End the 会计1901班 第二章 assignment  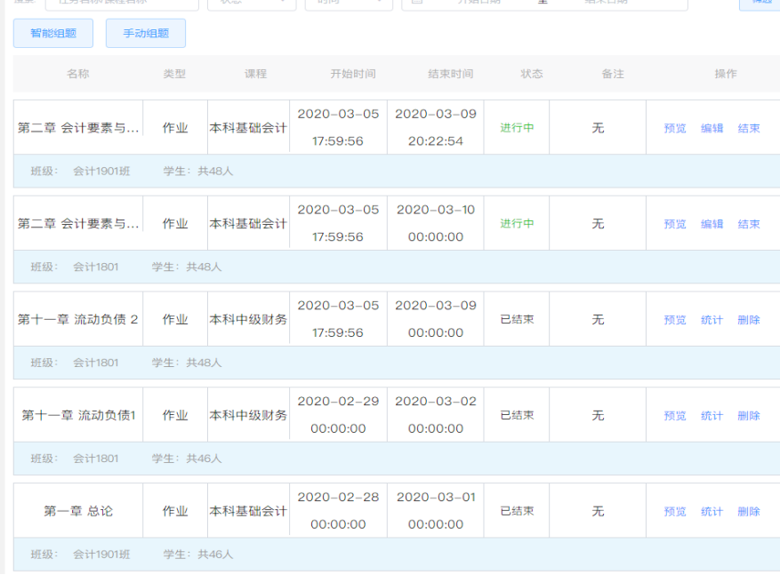749,128
